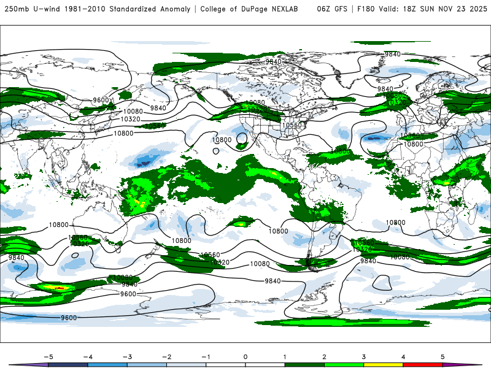Click the '4' colorbar tick label

click(x=403, y=357)
